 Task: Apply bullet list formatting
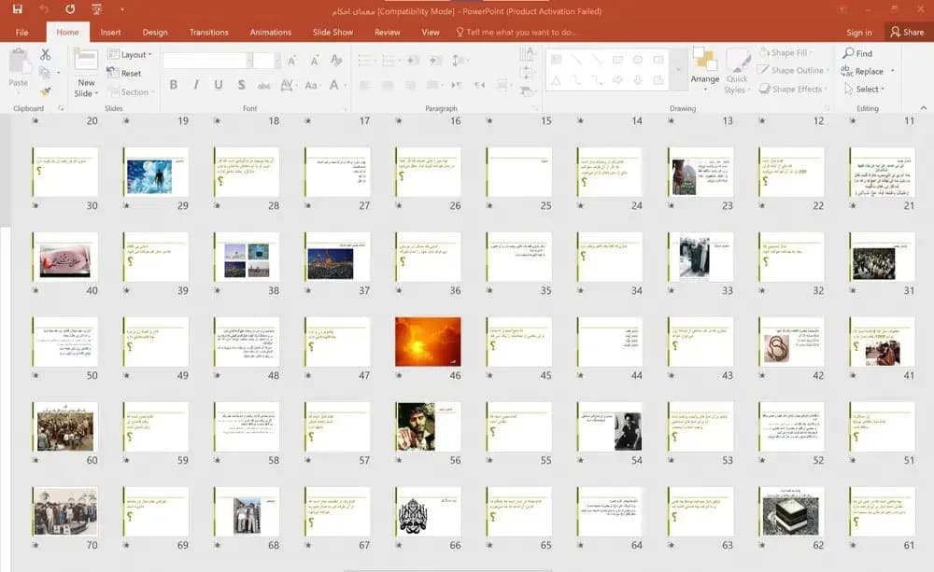point(364,60)
